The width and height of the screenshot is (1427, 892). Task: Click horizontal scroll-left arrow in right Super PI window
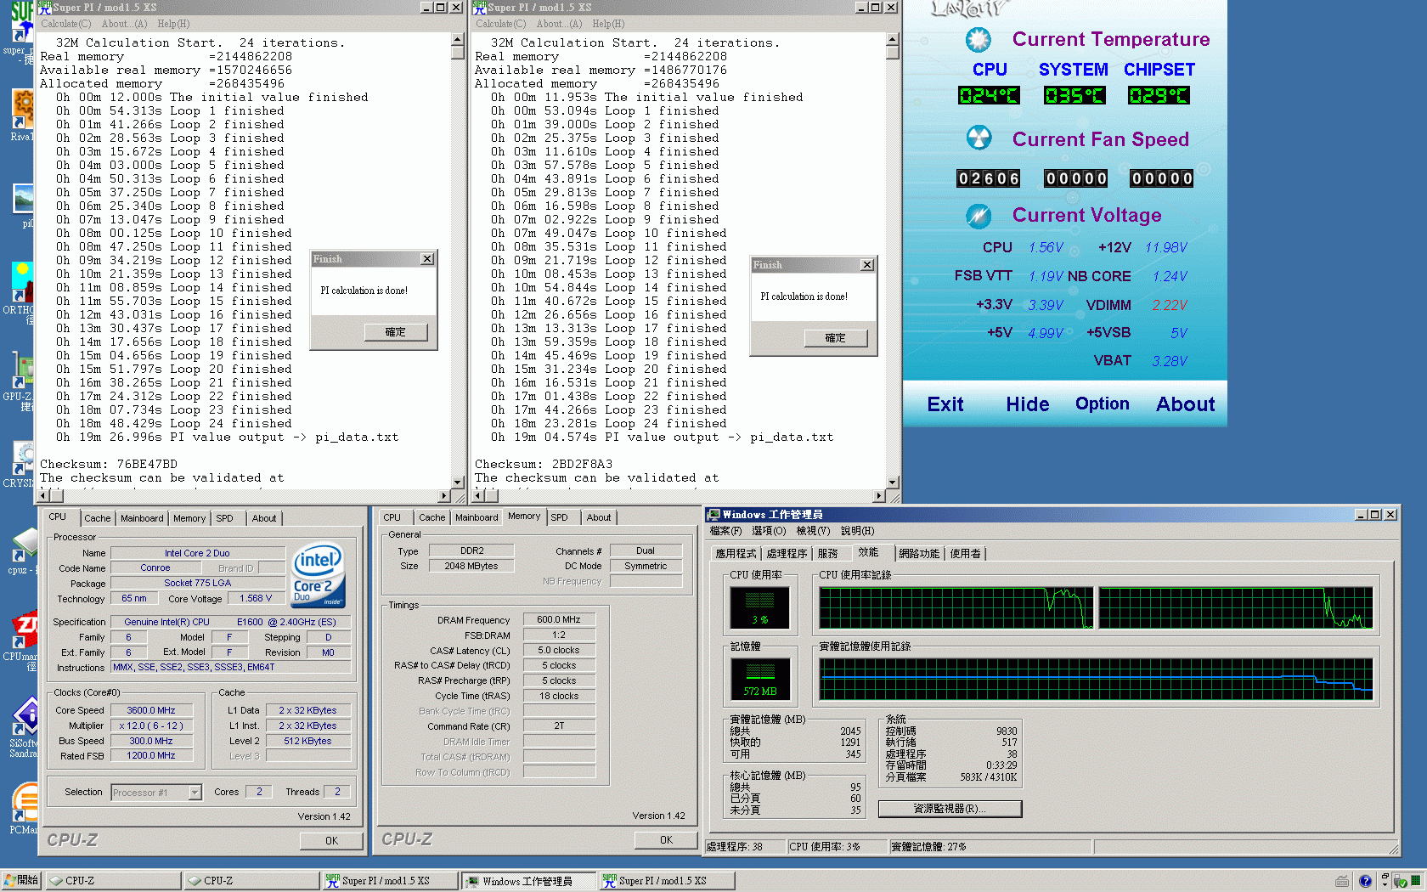[x=479, y=495]
